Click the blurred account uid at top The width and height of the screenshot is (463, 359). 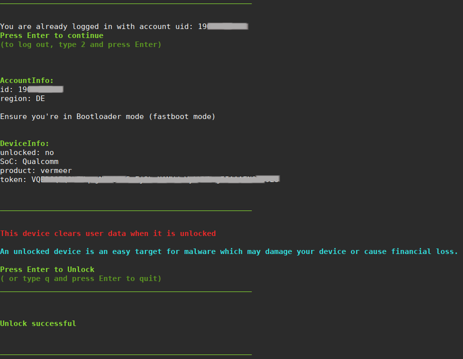click(x=227, y=26)
